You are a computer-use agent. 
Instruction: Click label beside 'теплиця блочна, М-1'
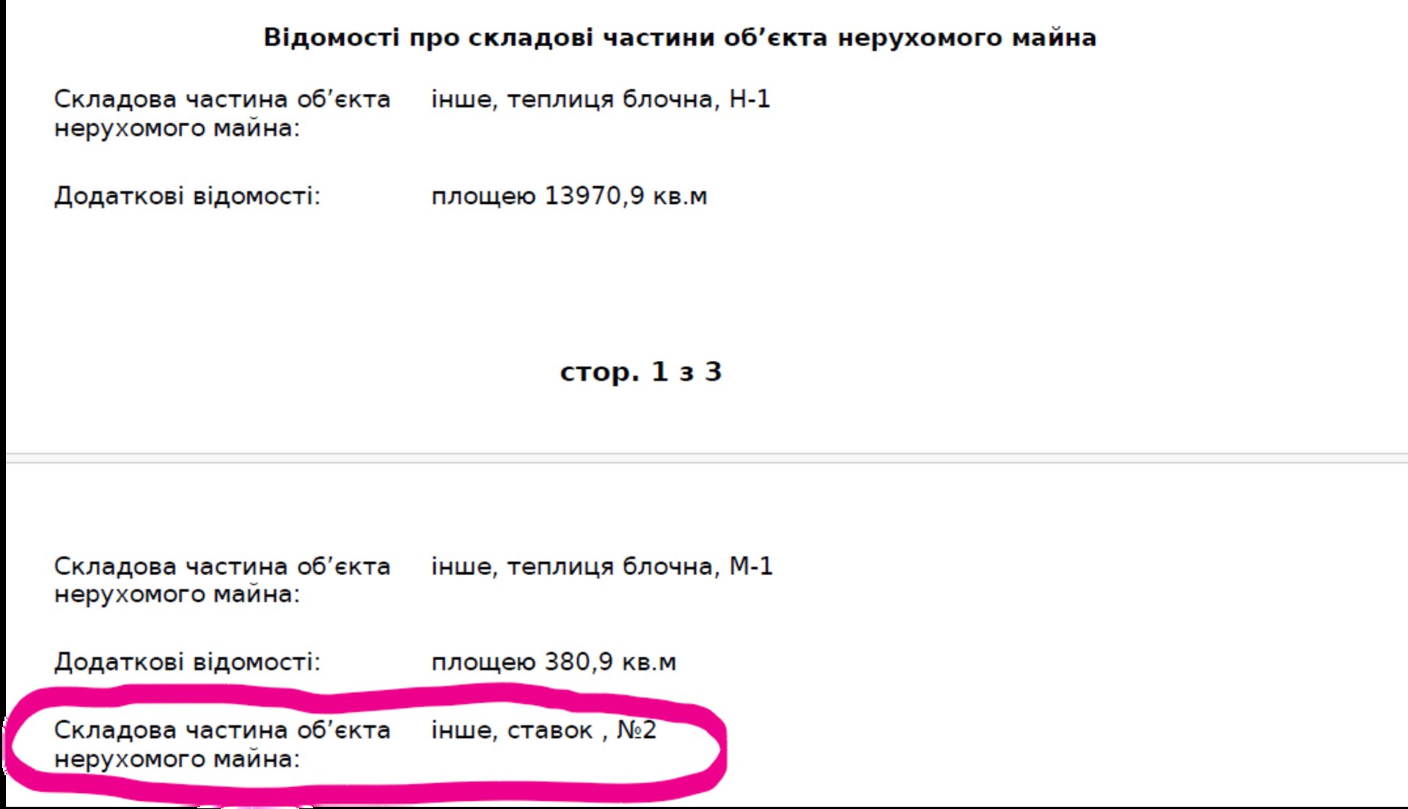coord(221,567)
